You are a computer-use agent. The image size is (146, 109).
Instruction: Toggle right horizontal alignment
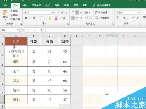coord(81,18)
